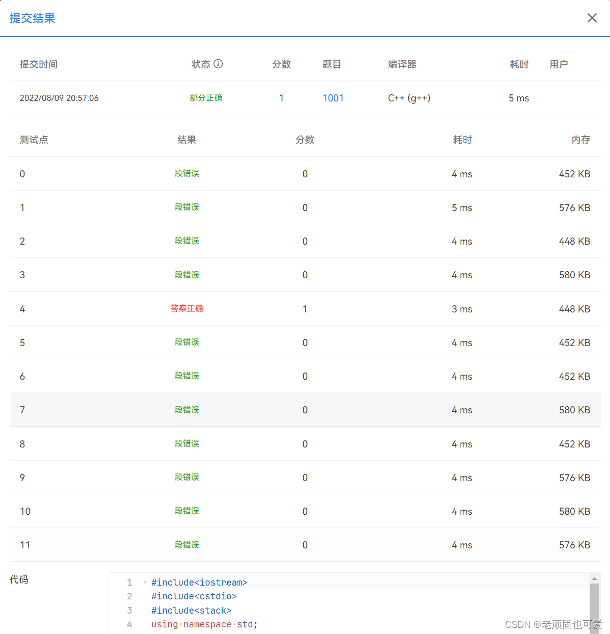Select the 编译器 column header

[402, 64]
